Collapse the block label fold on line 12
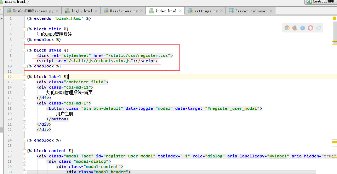 click(x=24, y=77)
